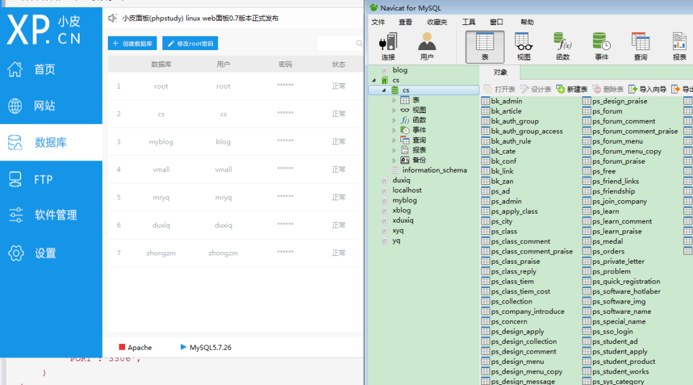Open the Navicat 函数 functions tool

(563, 46)
